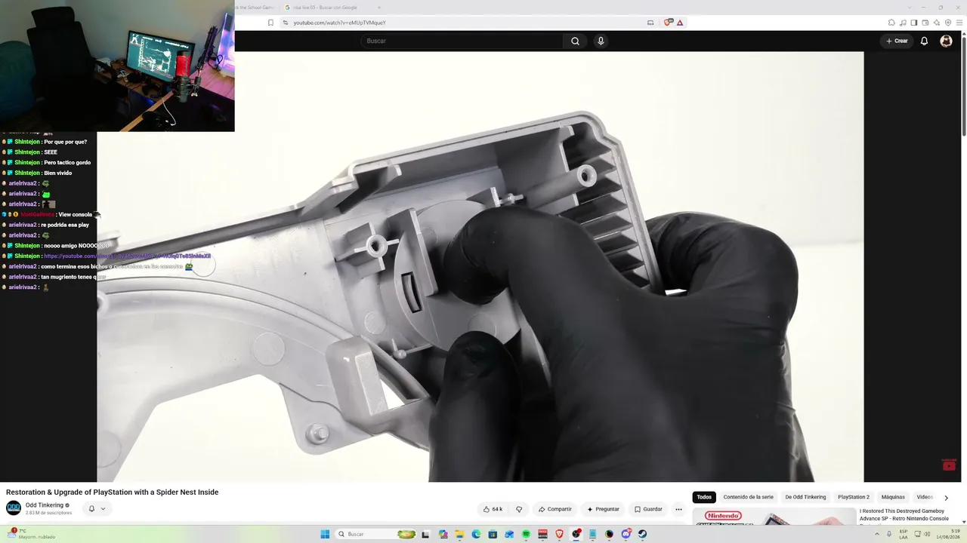Open Spotify from the taskbar
Viewport: 967px width, 543px height.
tap(526, 534)
